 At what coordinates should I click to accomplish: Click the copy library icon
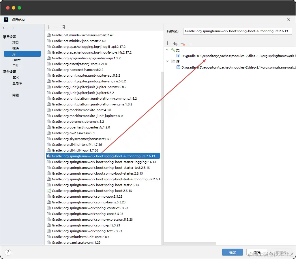coord(63,27)
